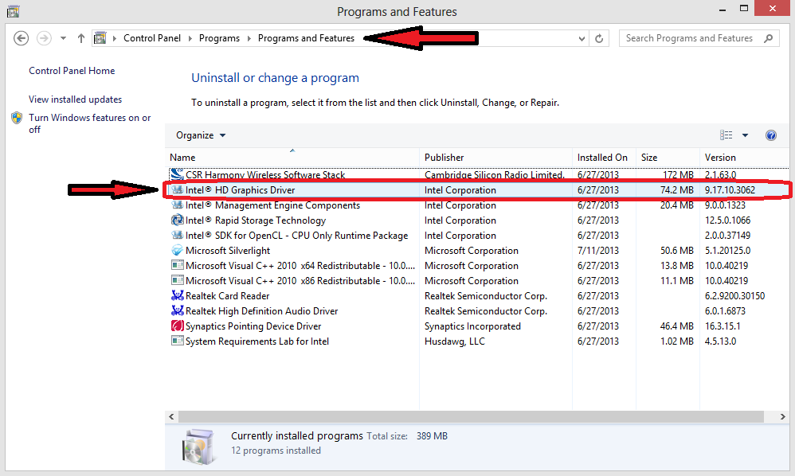Click Intel Rapid Storage Technology icon

[177, 220]
